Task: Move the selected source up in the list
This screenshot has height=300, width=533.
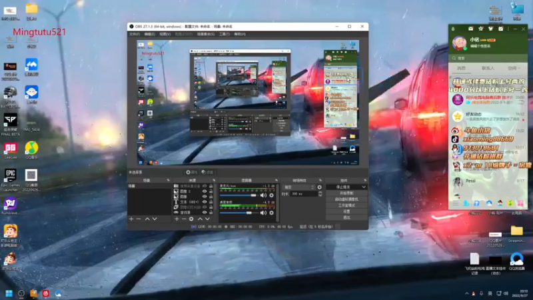Action: [200, 219]
